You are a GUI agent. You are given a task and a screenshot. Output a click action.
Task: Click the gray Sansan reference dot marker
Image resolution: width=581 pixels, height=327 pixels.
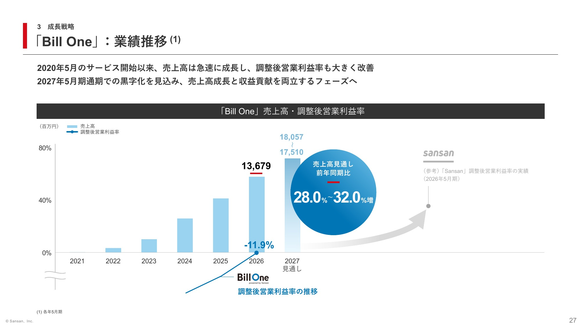[428, 206]
